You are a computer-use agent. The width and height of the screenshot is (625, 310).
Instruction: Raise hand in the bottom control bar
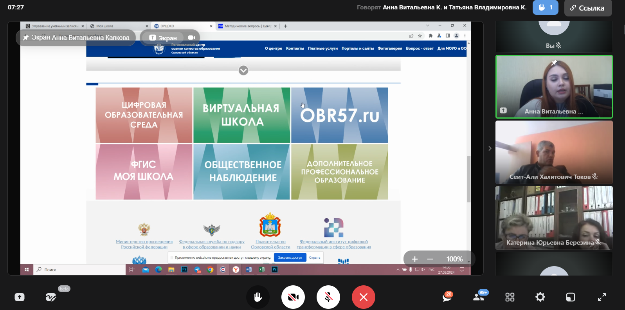click(x=258, y=297)
